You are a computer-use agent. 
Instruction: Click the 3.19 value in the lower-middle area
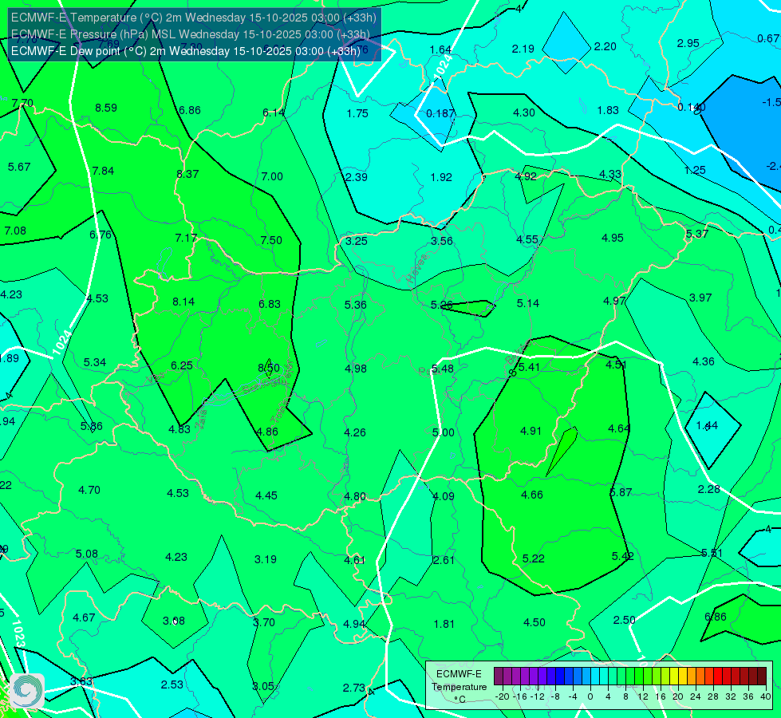pyautogui.click(x=266, y=559)
